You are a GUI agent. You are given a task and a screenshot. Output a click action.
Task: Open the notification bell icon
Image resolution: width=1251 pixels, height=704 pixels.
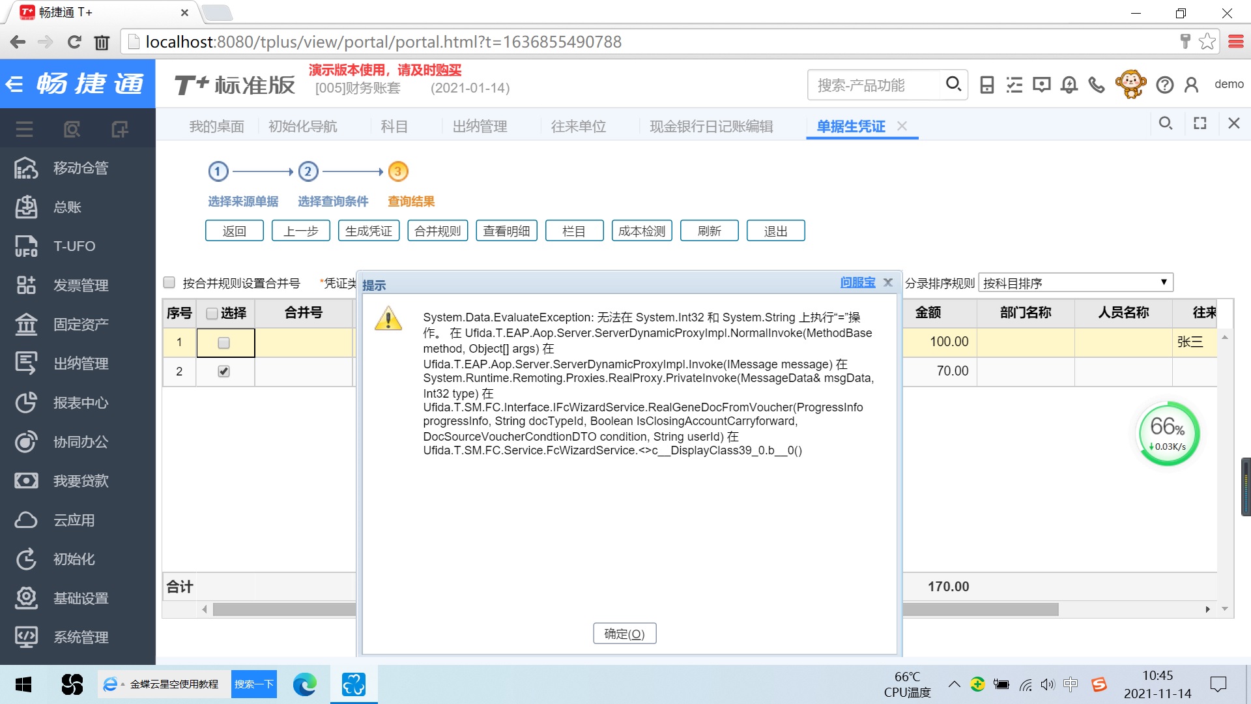[1069, 85]
